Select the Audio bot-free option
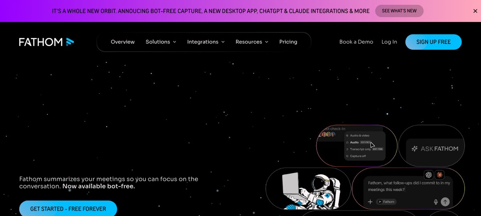The width and height of the screenshot is (481, 216). [359, 142]
